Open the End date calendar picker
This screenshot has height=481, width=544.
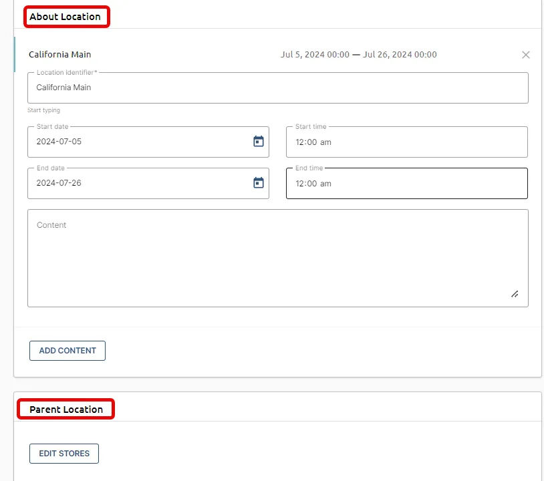pyautogui.click(x=259, y=183)
